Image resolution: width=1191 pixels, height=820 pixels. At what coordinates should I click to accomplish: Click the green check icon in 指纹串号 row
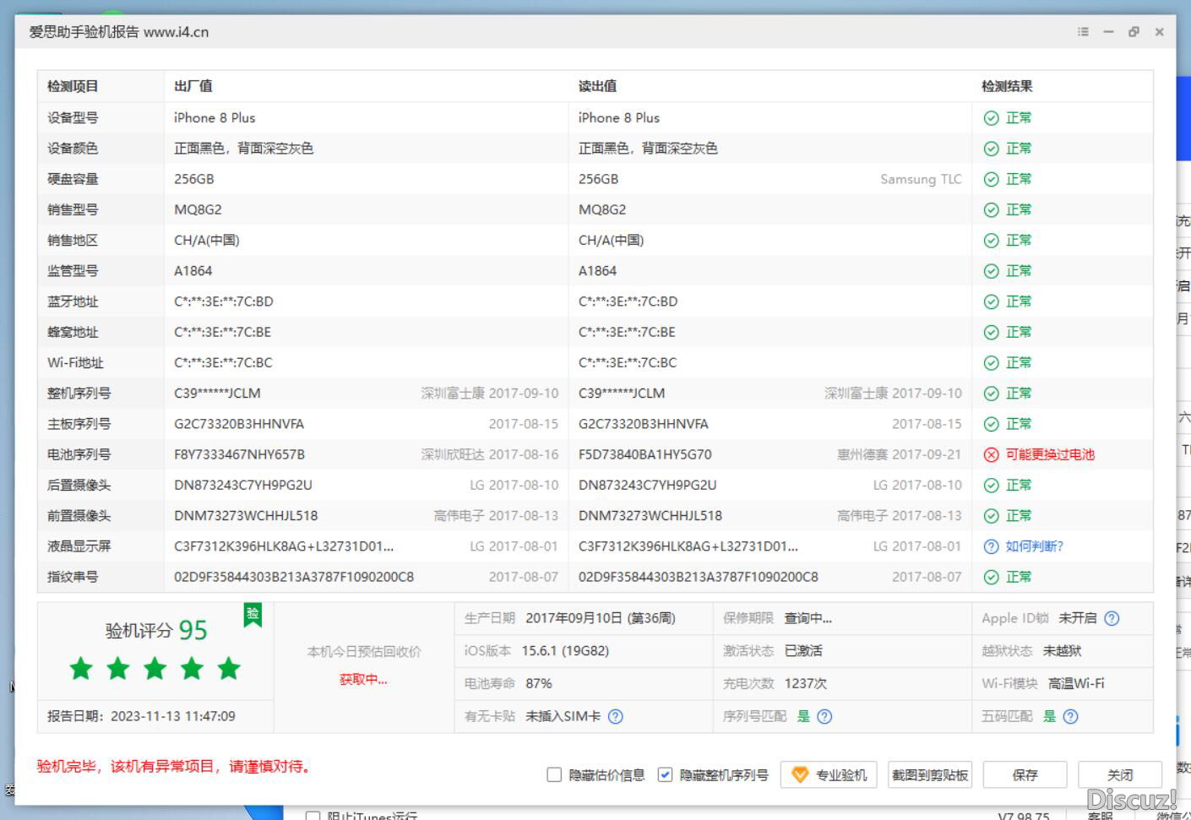(x=992, y=577)
